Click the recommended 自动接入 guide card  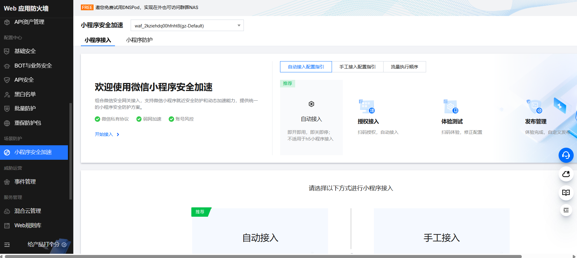click(311, 118)
